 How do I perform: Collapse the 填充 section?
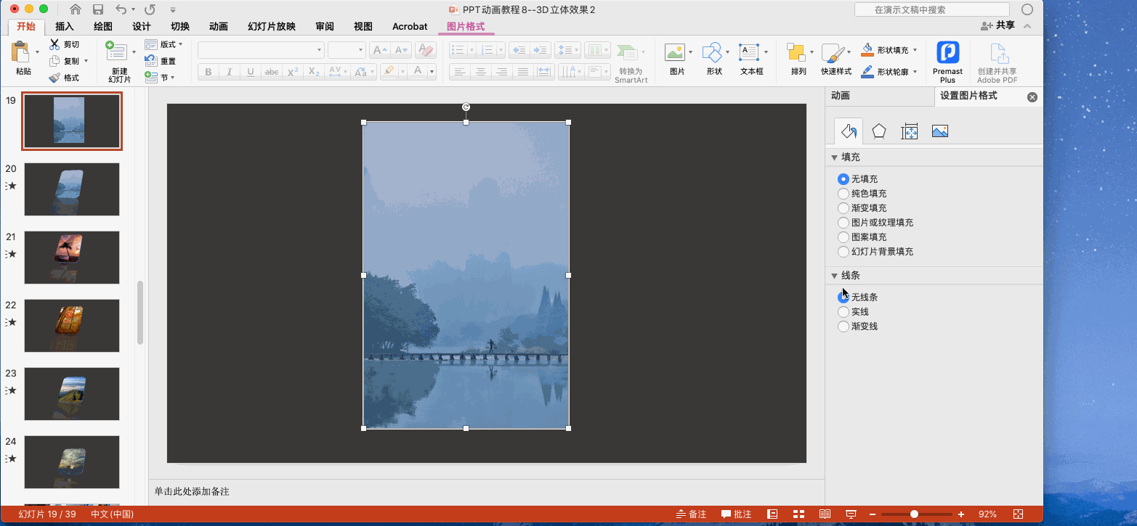(x=834, y=157)
